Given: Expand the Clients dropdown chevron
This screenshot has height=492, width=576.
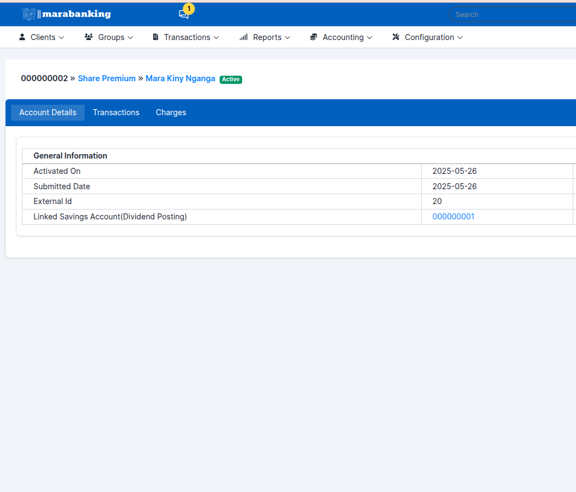Looking at the screenshot, I should pos(61,37).
